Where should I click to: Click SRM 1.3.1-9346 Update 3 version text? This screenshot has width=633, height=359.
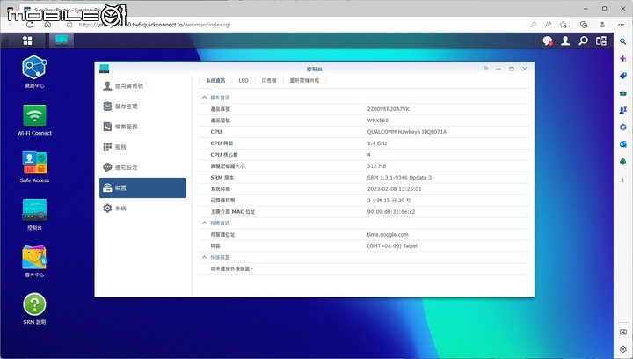click(x=399, y=177)
